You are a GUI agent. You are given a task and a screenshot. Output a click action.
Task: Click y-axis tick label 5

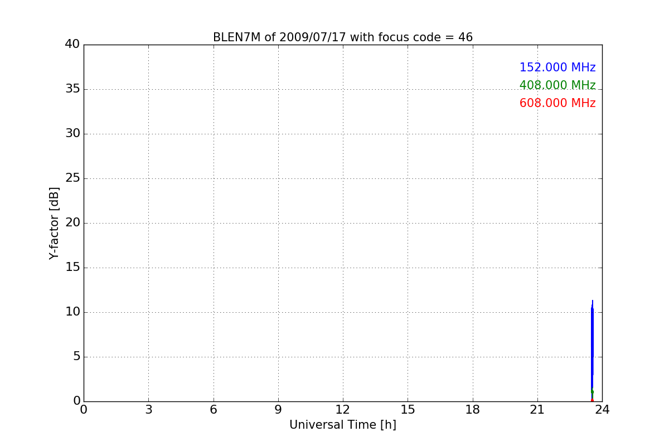(x=76, y=356)
